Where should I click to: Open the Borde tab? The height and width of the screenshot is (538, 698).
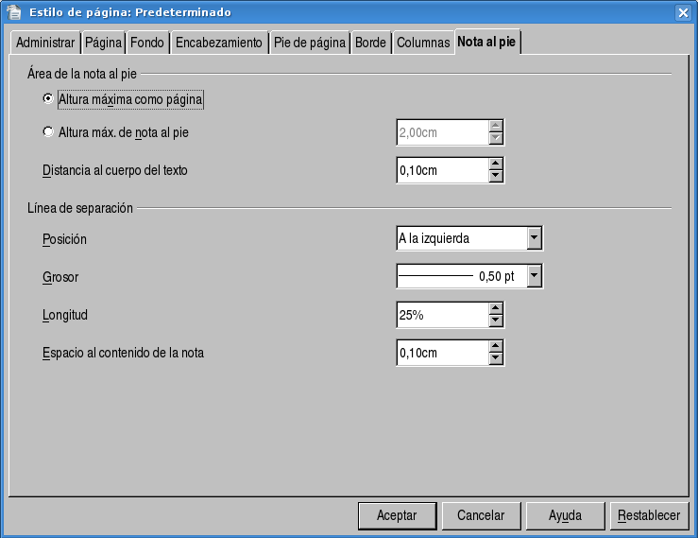pos(370,43)
